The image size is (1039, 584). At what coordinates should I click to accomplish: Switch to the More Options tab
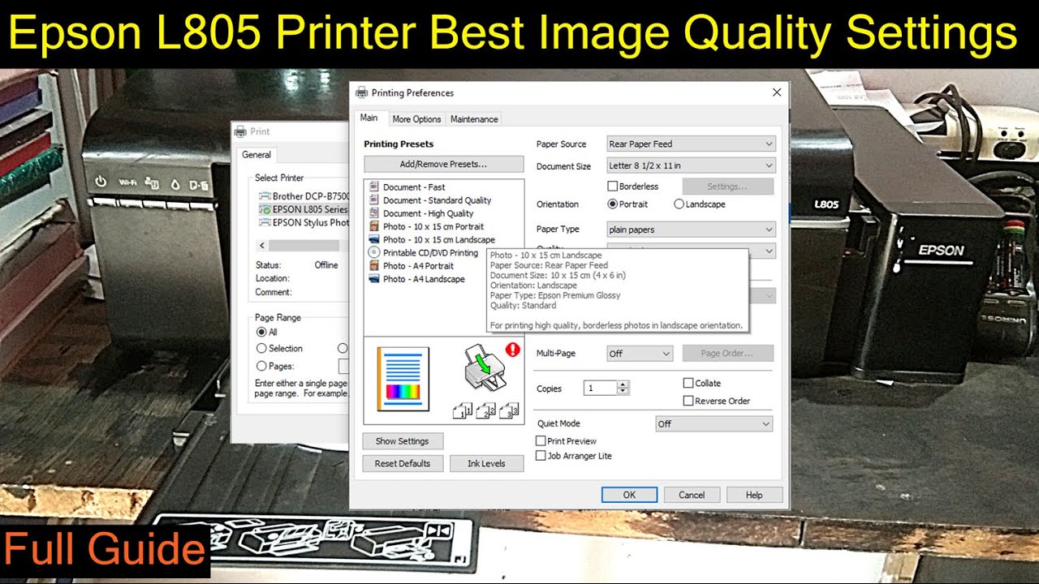[416, 119]
